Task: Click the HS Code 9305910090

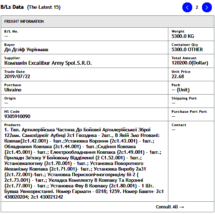Action: (x=17, y=116)
